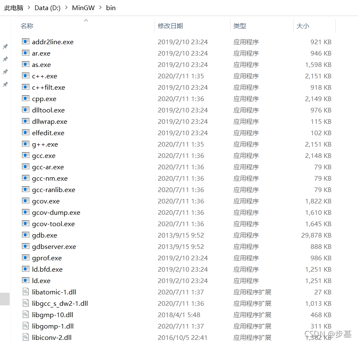358x342 pixels.
Task: Click the gdbserver.exe file icon
Action: click(26, 246)
